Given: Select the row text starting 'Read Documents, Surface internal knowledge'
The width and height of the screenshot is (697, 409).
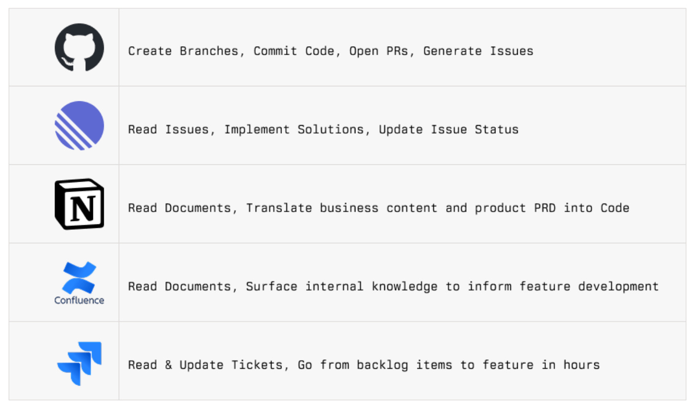Looking at the screenshot, I should coord(393,286).
